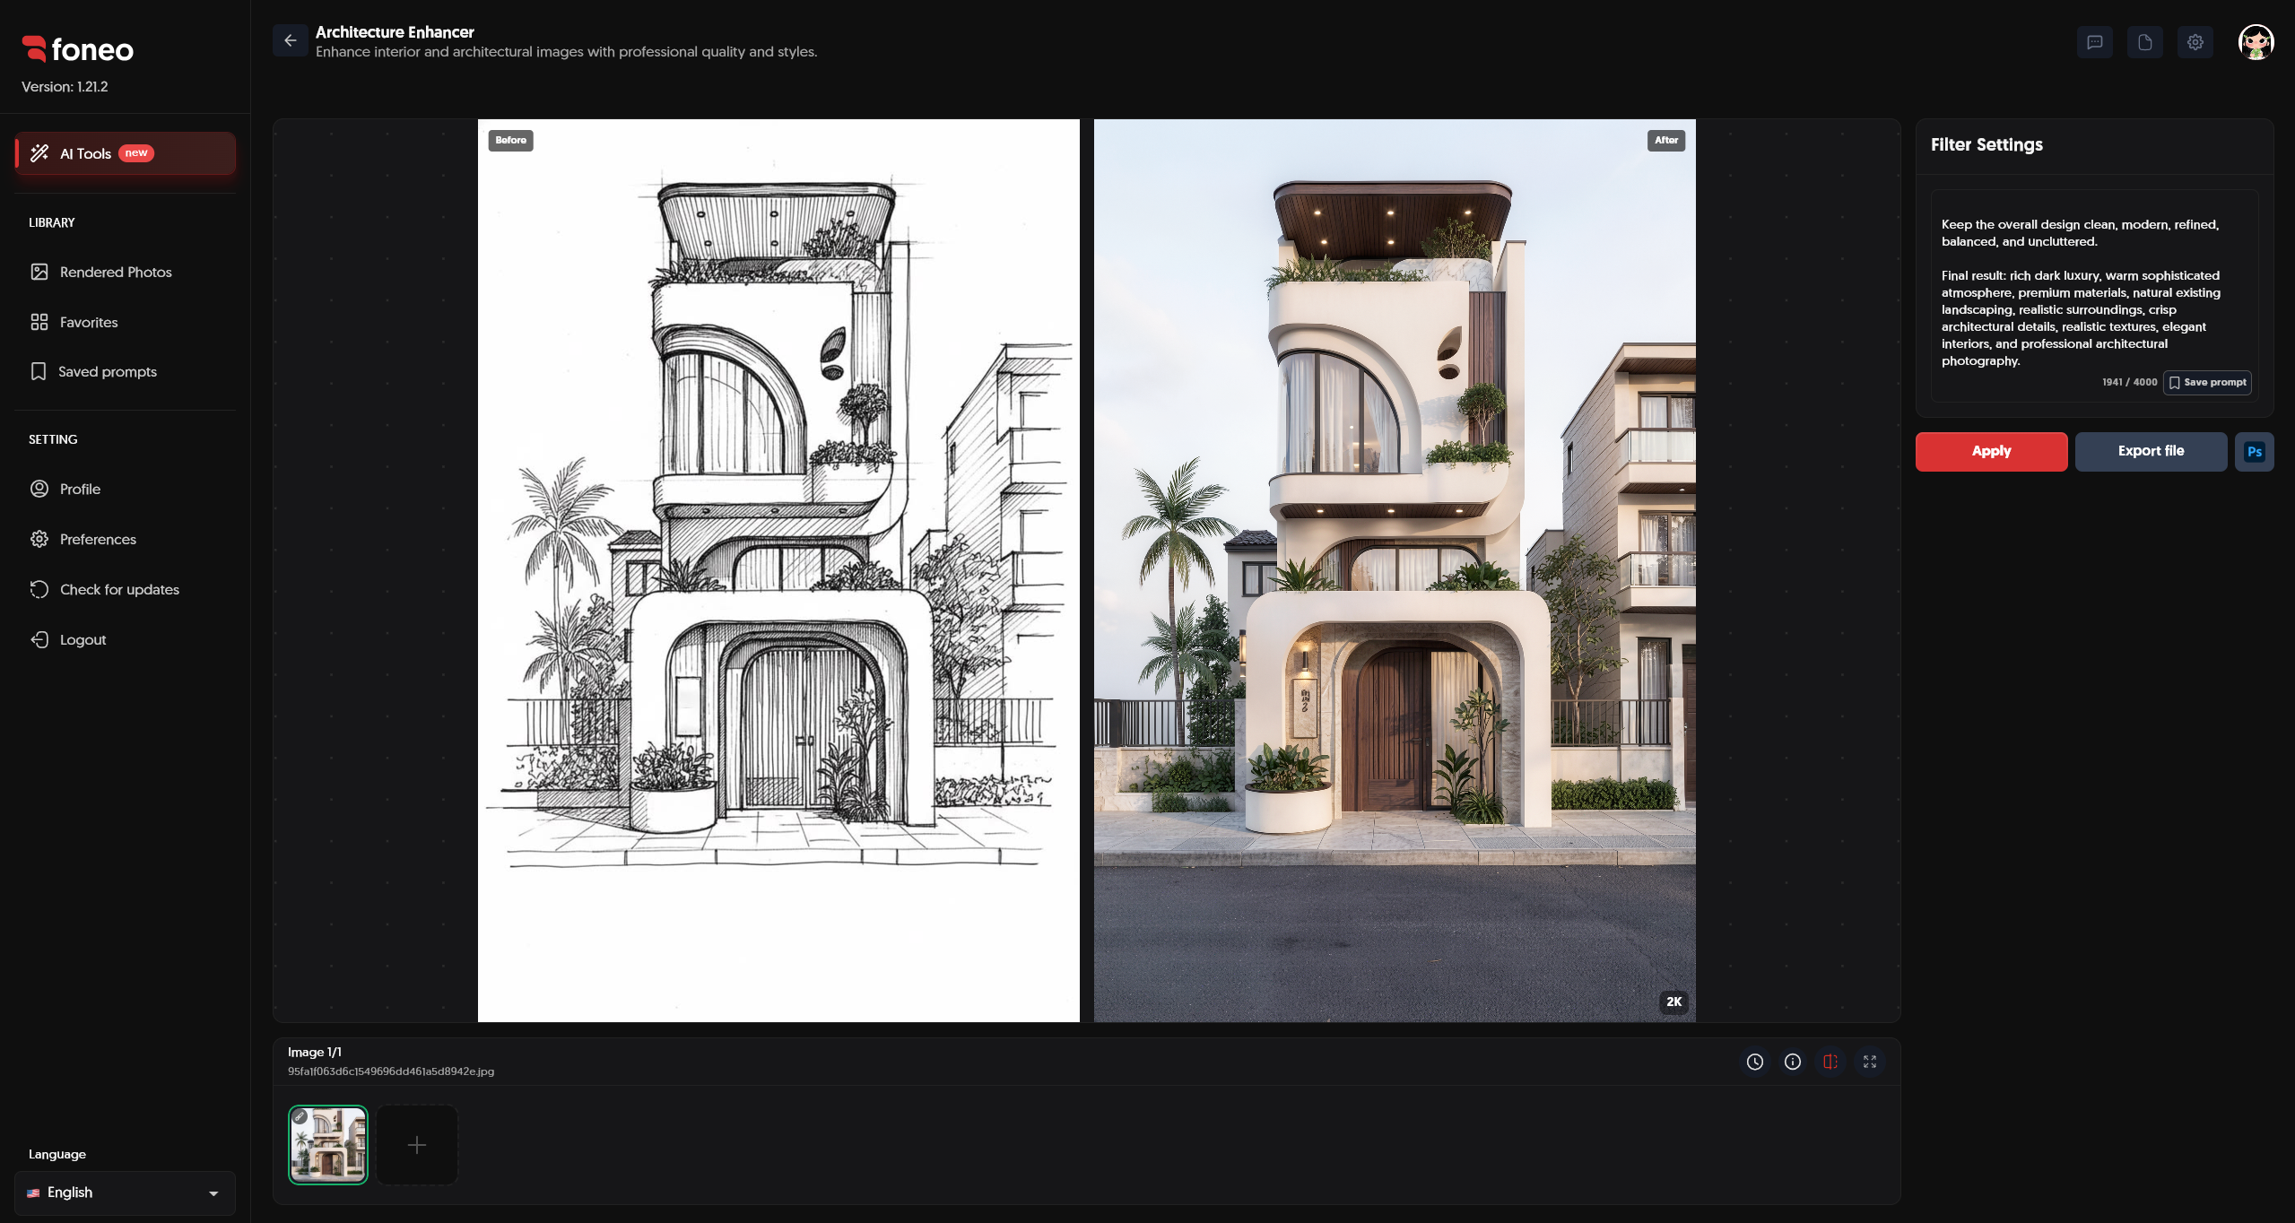
Task: Click Check for updates
Action: [126, 589]
